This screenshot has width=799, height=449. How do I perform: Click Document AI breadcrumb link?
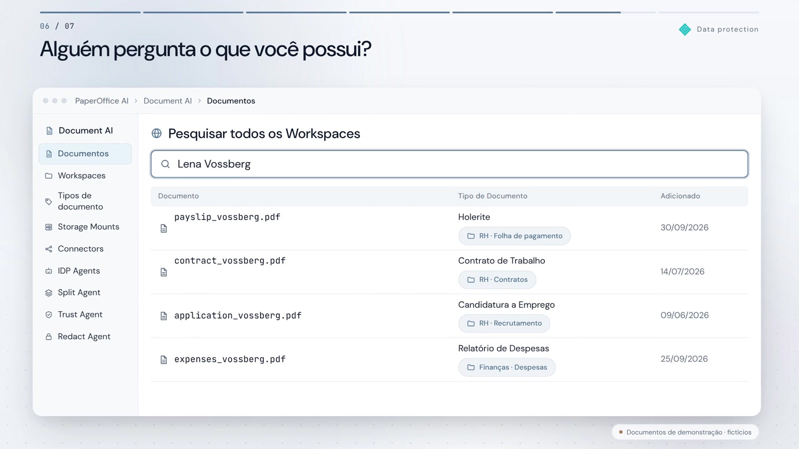[168, 101]
